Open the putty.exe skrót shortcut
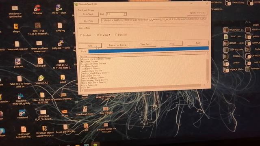This screenshot has height=146, width=260. point(61,44)
